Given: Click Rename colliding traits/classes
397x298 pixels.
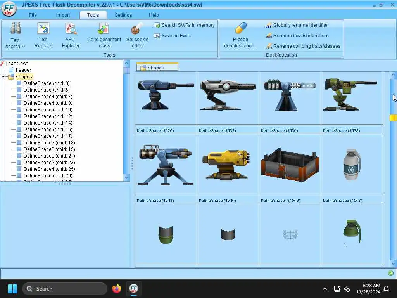Looking at the screenshot, I should pos(303,46).
